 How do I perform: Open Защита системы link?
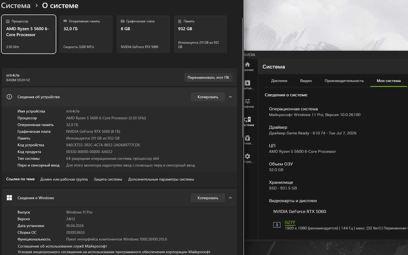pos(108,179)
